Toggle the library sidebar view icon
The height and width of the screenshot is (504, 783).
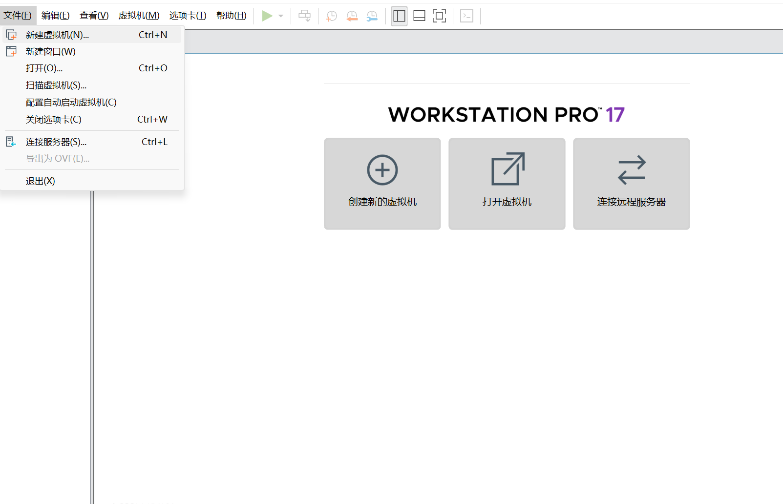pyautogui.click(x=399, y=16)
